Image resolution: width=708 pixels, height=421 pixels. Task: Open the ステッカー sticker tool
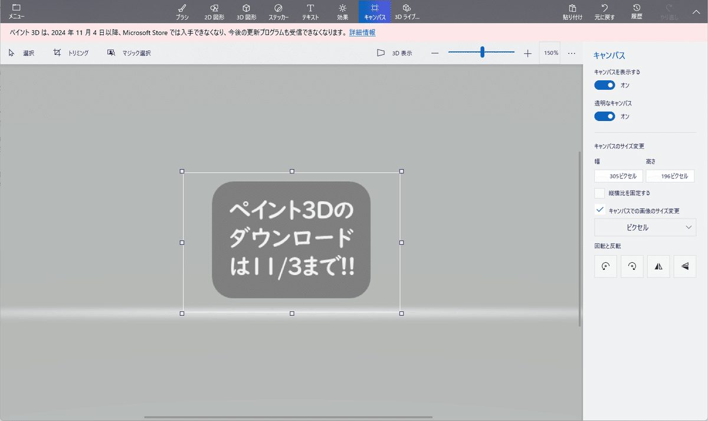point(278,12)
